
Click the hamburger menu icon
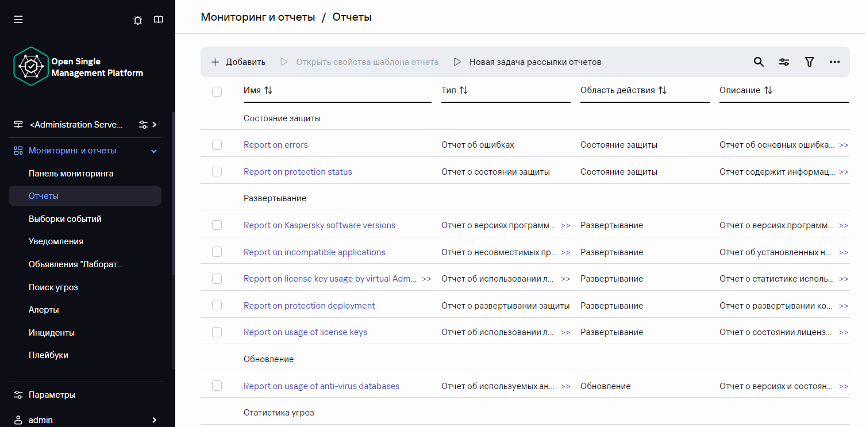(18, 20)
